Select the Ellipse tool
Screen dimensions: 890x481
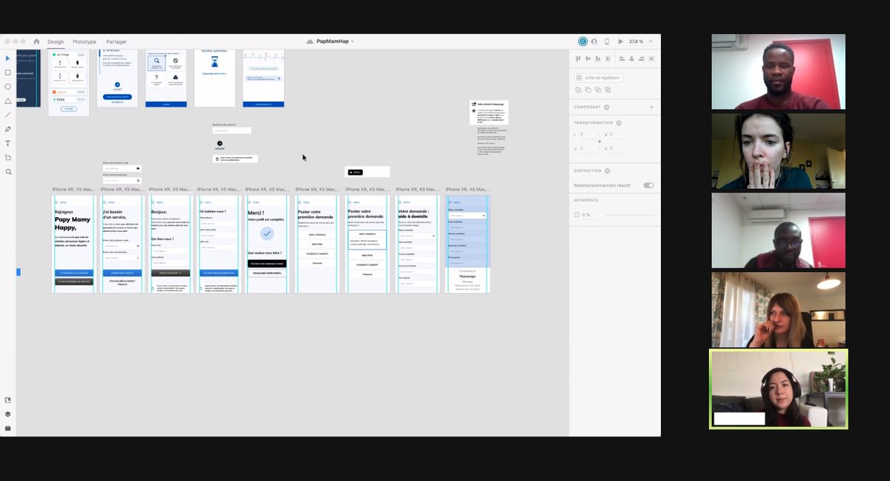(8, 87)
